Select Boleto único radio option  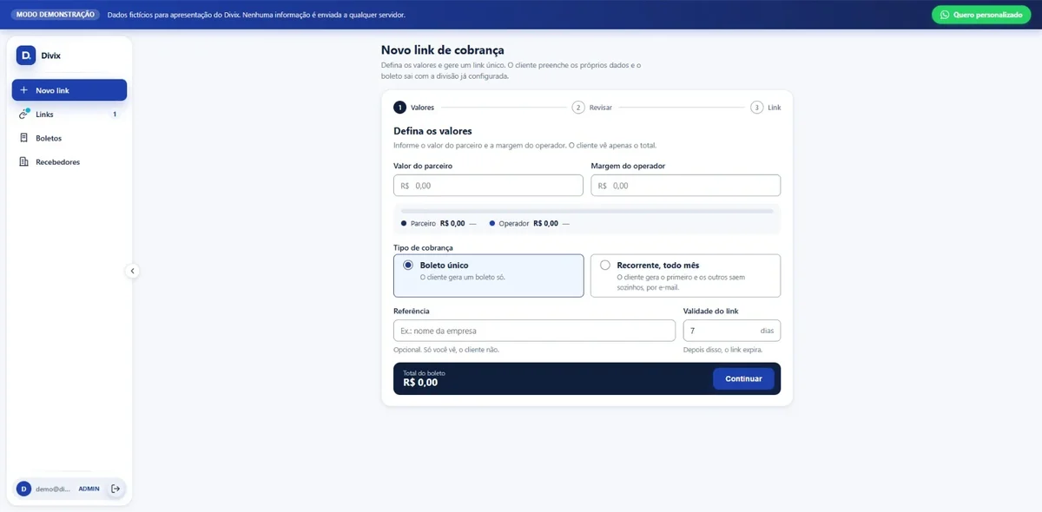coord(489,275)
